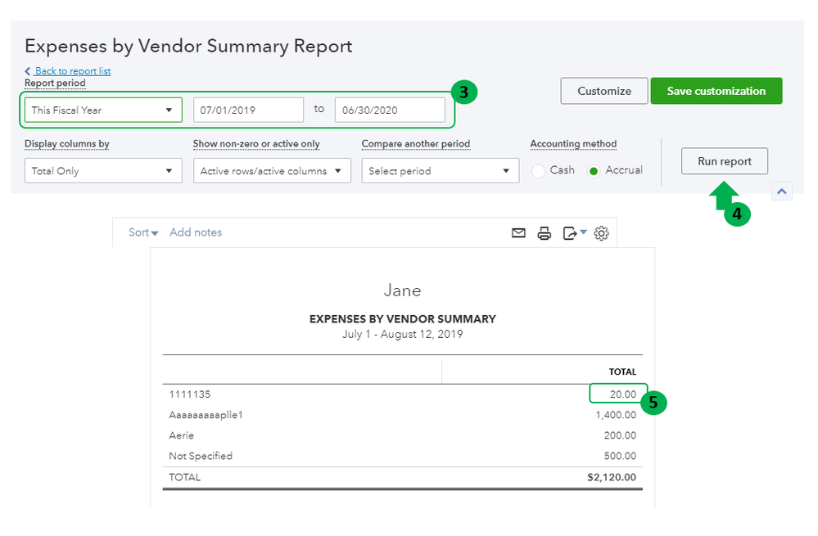This screenshot has width=818, height=536.
Task: Open Active rows/active columns dropdown
Action: pos(272,171)
